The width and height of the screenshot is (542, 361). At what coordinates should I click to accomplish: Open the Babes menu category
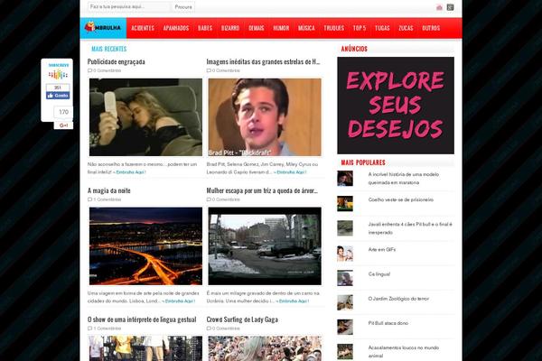[x=205, y=28]
